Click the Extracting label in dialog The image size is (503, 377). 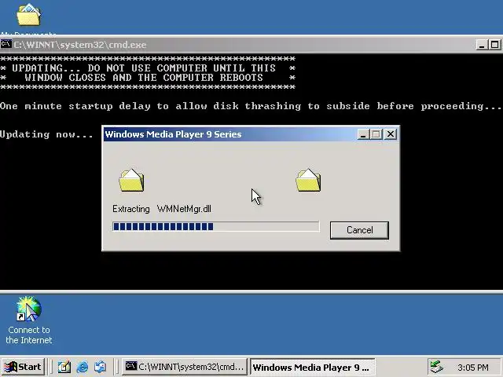tap(131, 209)
